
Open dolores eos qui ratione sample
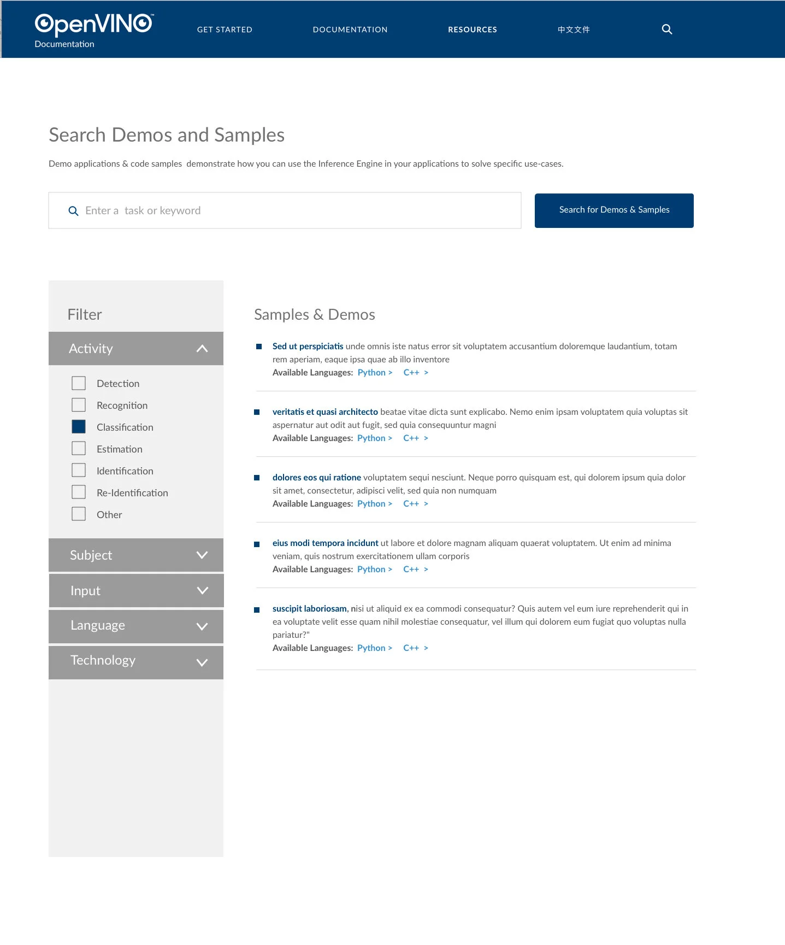coord(316,478)
